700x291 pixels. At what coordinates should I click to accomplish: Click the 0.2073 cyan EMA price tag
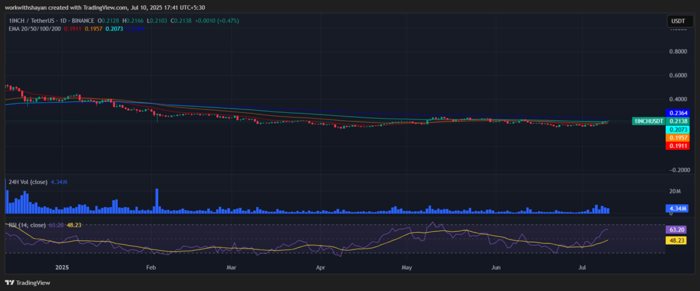(x=678, y=129)
